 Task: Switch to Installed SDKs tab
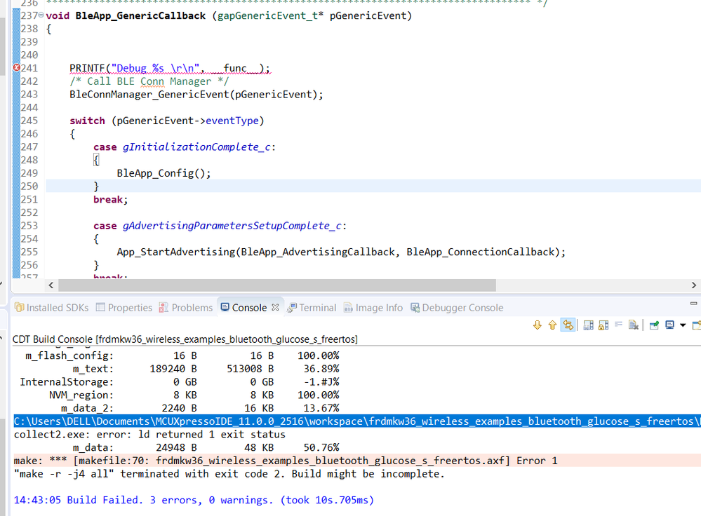click(51, 308)
